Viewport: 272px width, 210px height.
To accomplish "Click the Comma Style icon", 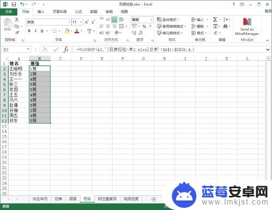I will (150, 26).
